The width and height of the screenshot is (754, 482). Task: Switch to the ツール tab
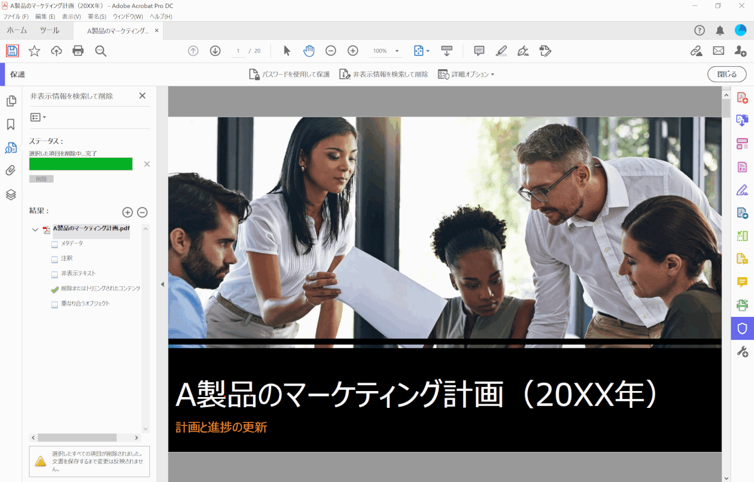[x=50, y=30]
